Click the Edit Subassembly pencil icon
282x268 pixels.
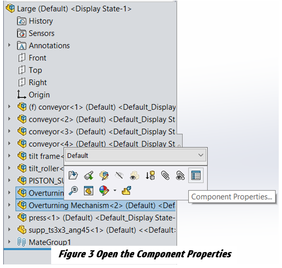coord(103,176)
